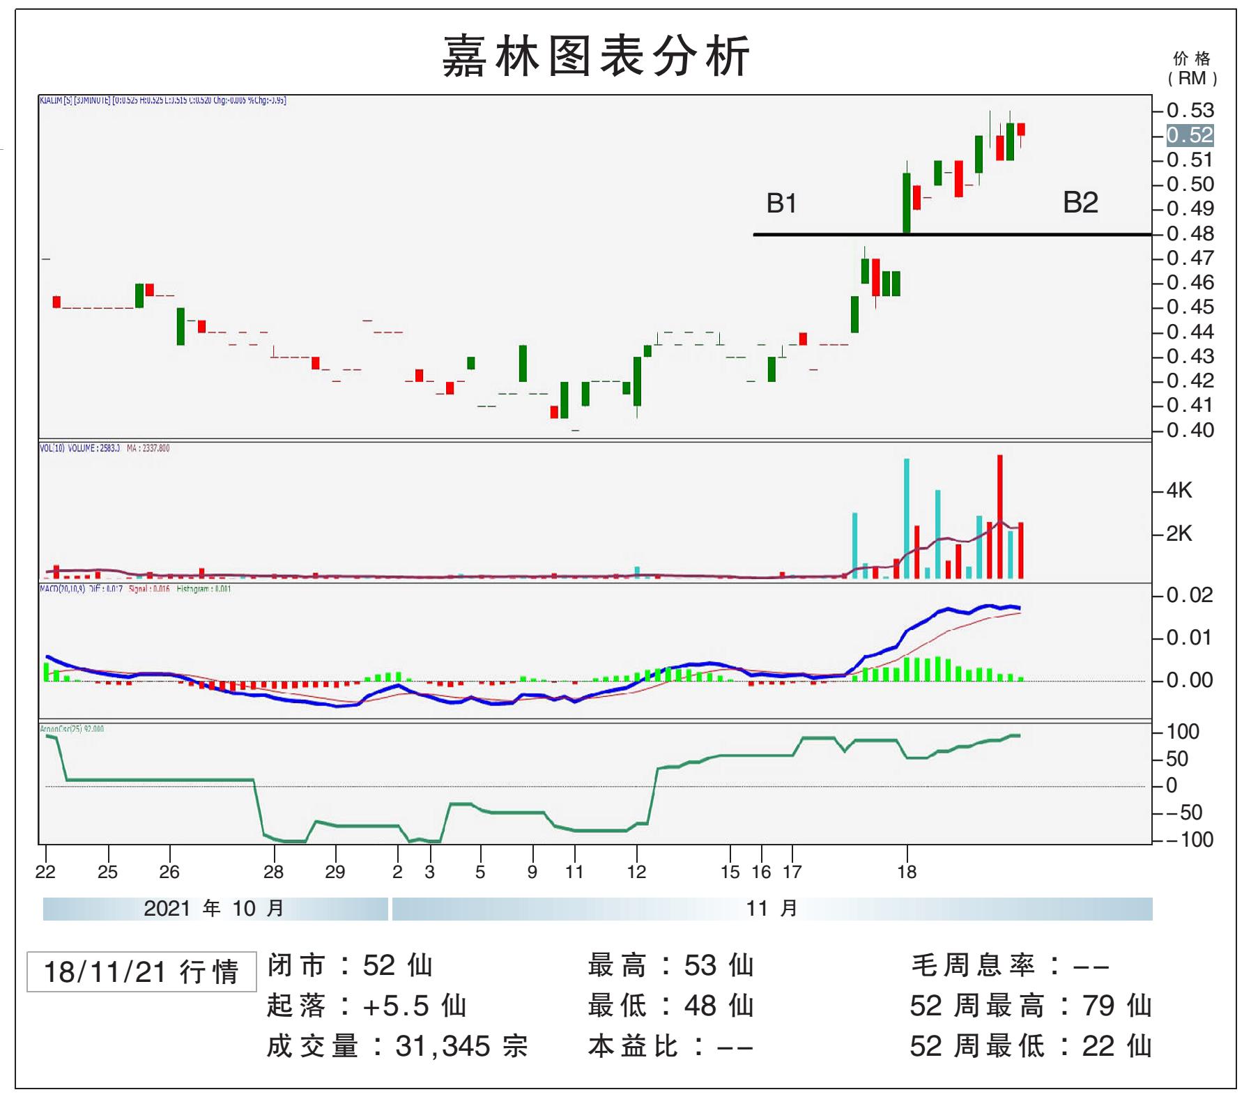Click the chart title 嘉林图表分析
Image resolution: width=1251 pixels, height=1099 pixels.
[x=596, y=56]
